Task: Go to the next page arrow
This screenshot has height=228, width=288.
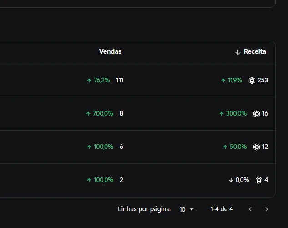Action: pyautogui.click(x=267, y=209)
